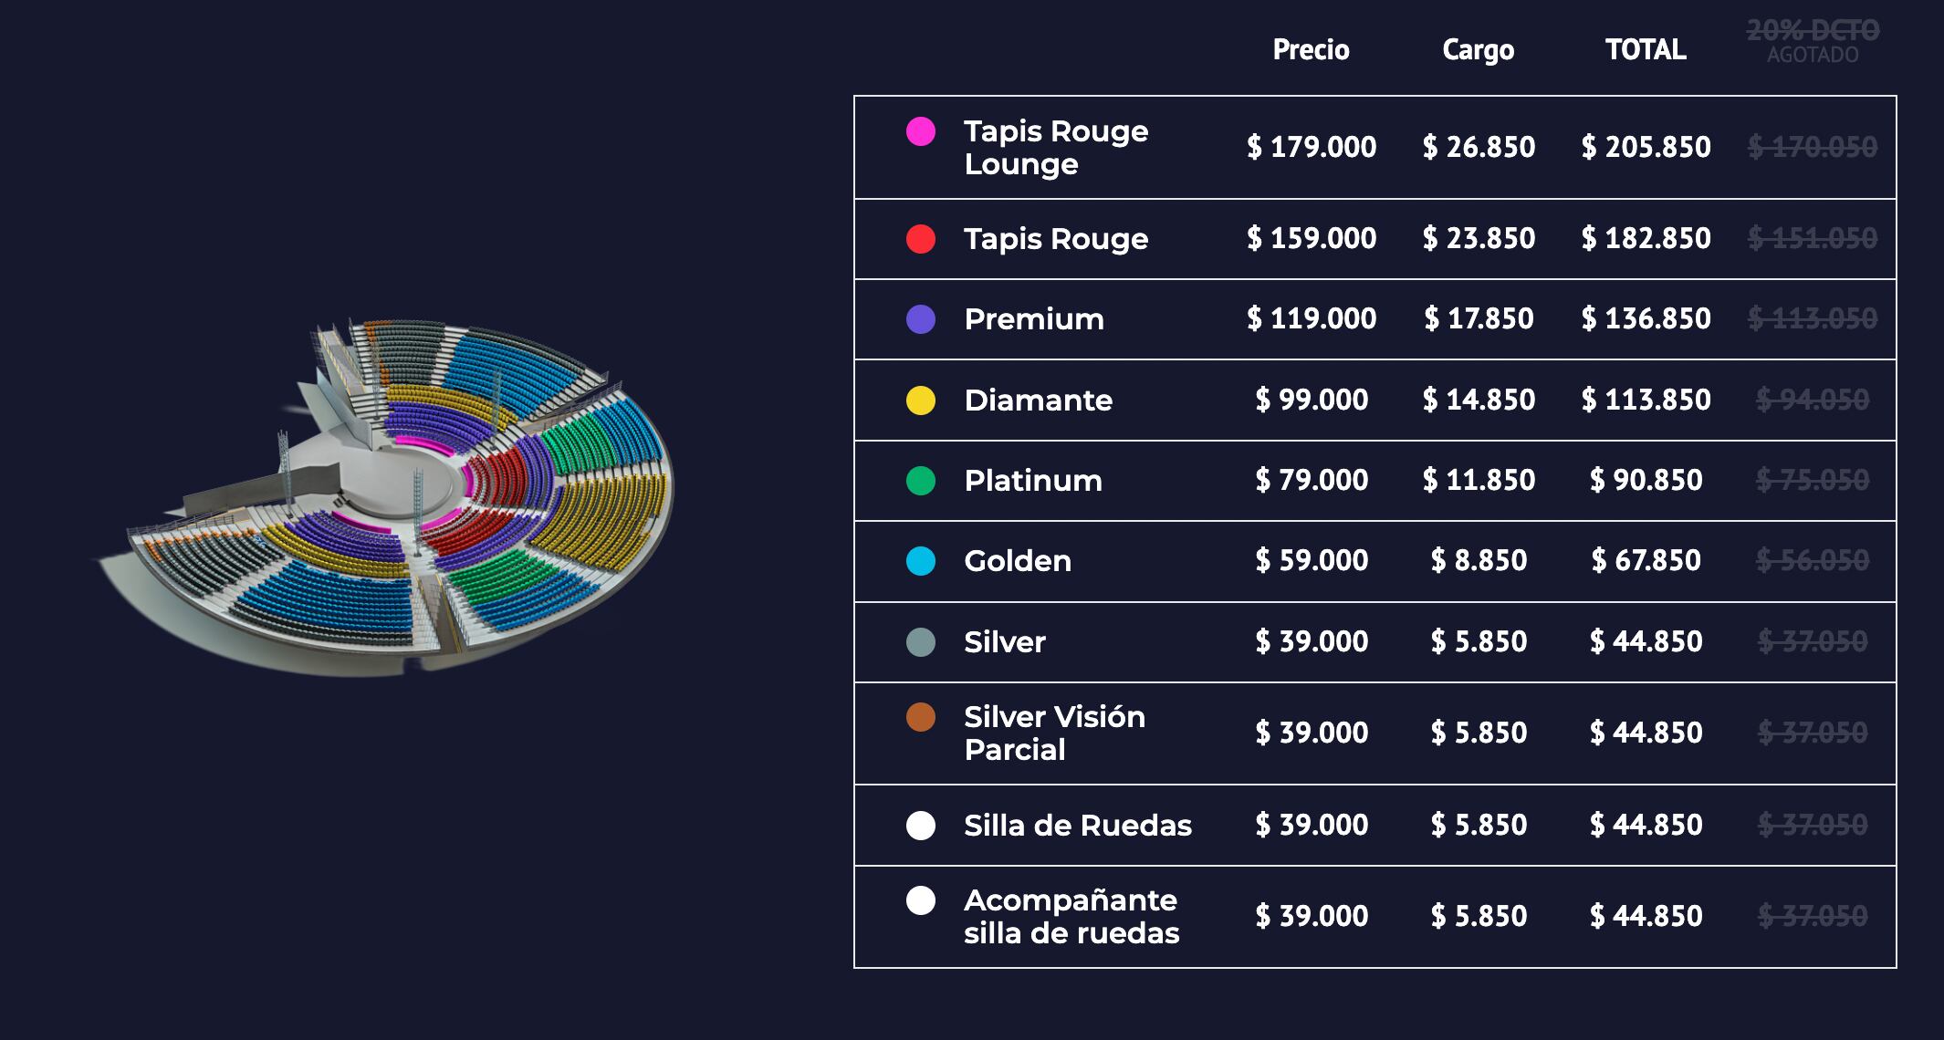Click the pink Tapis Rouge Lounge color dot
This screenshot has width=1944, height=1040.
click(920, 131)
